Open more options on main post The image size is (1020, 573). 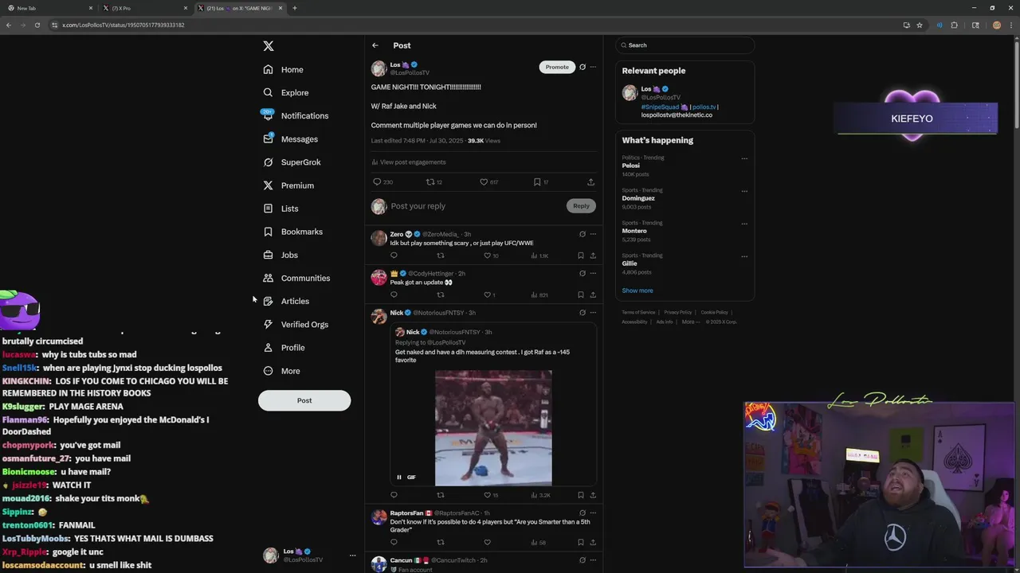(593, 67)
